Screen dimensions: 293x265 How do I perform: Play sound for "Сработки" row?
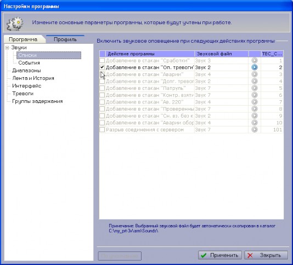coord(255,60)
